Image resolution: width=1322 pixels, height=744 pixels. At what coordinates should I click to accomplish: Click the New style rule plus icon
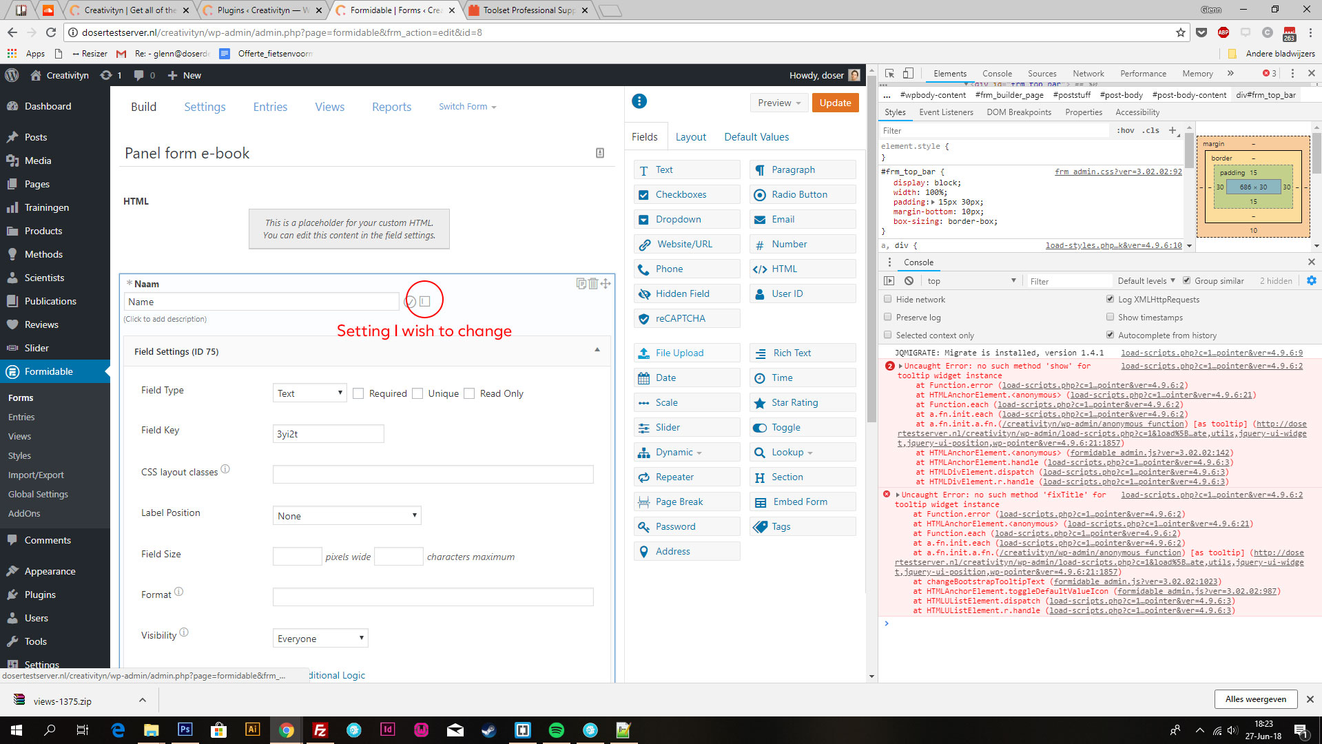(1173, 130)
